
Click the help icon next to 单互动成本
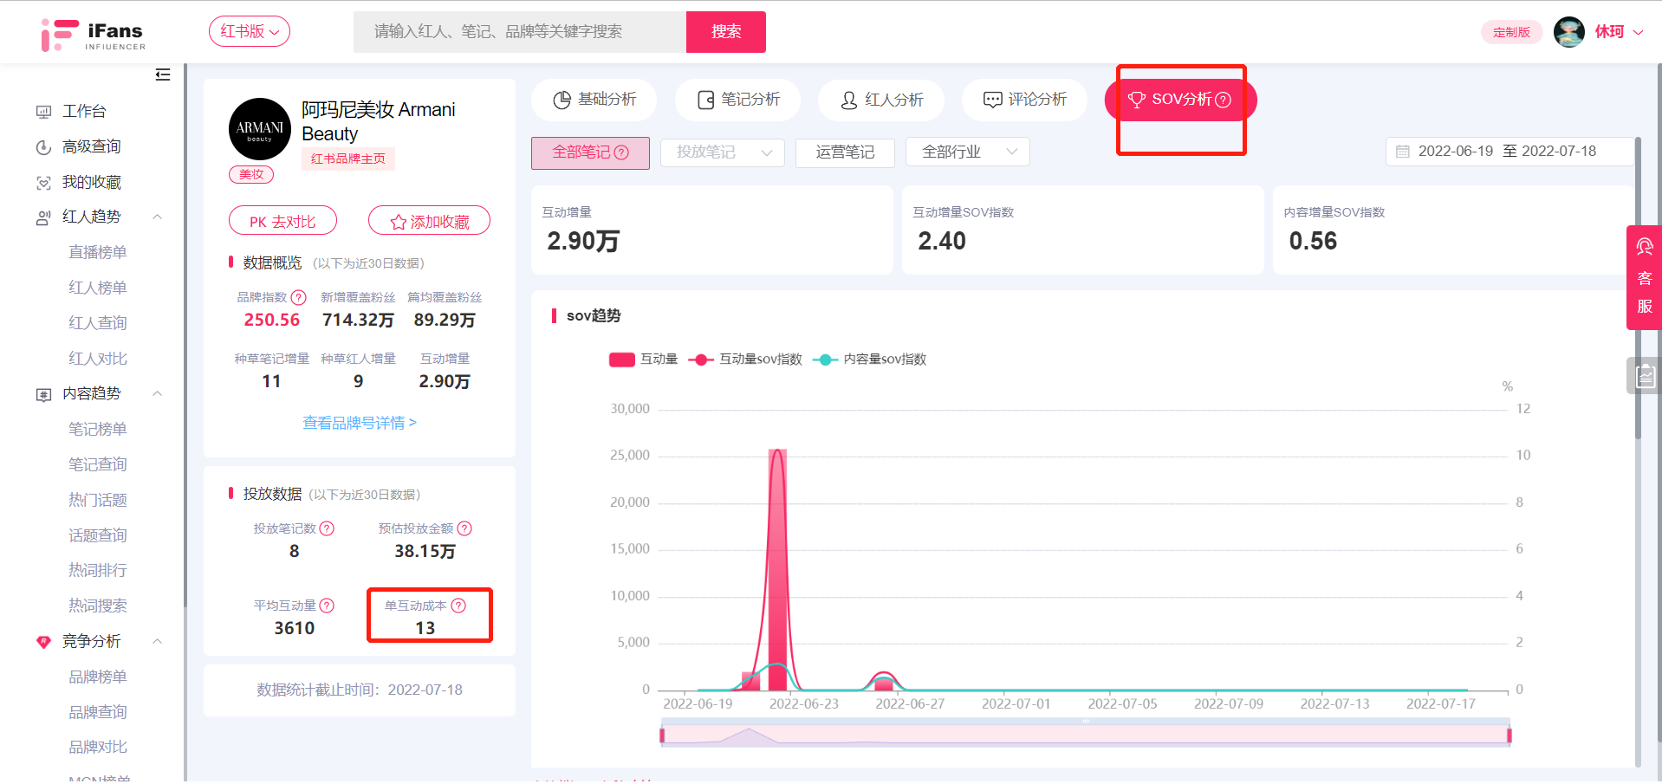[x=458, y=606]
